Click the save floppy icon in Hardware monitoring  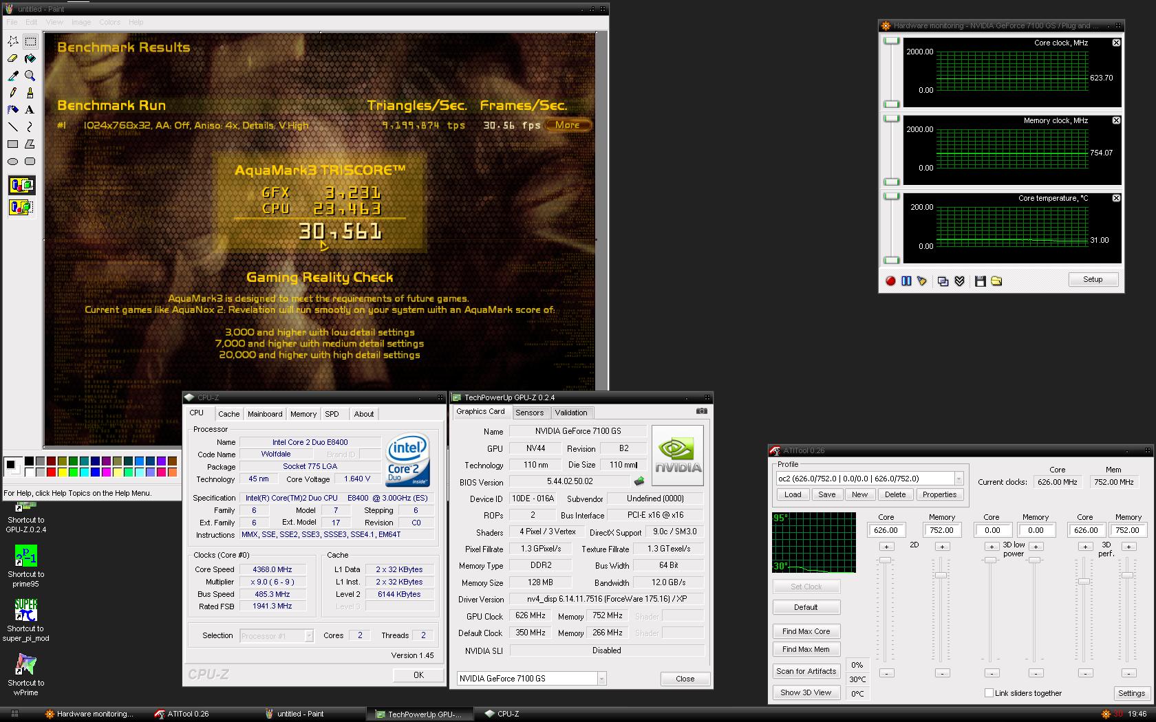(x=981, y=281)
